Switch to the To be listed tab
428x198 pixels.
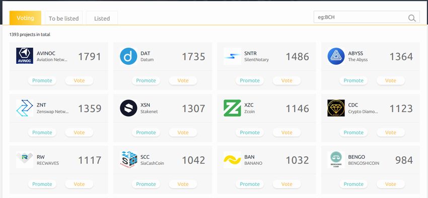point(63,18)
